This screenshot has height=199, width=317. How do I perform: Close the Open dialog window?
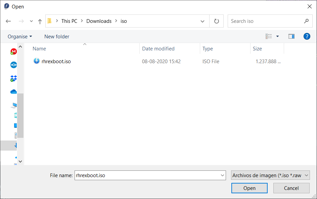[x=309, y=6]
